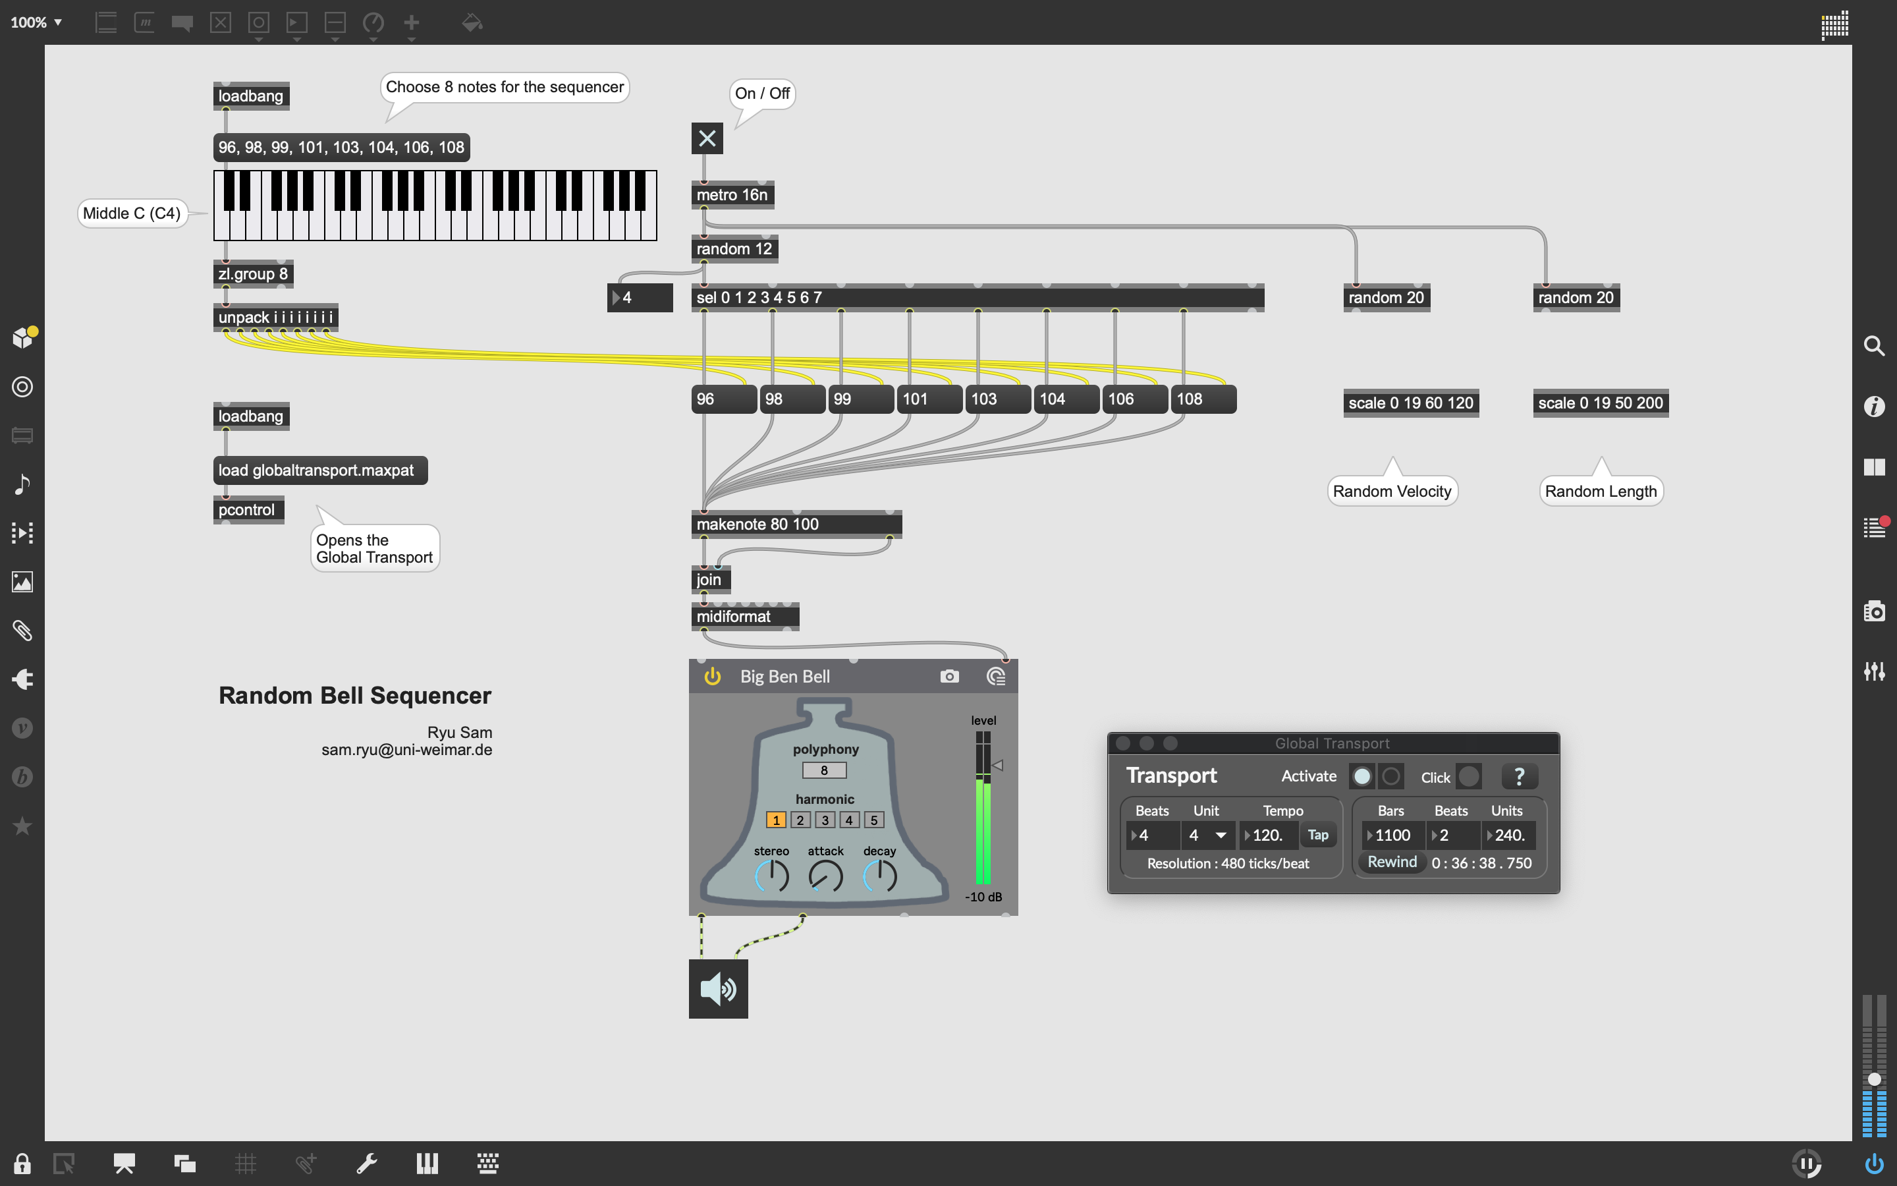The width and height of the screenshot is (1897, 1186).
Task: Click the paint bucket color dropdown
Action: coord(472,23)
